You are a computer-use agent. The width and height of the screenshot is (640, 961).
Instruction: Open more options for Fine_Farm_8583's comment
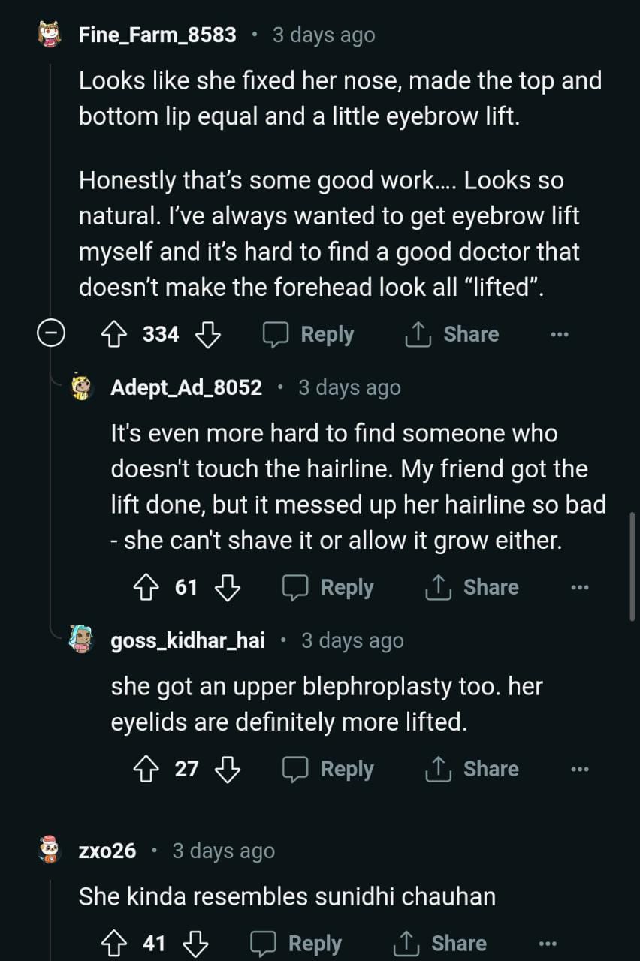pyautogui.click(x=559, y=335)
